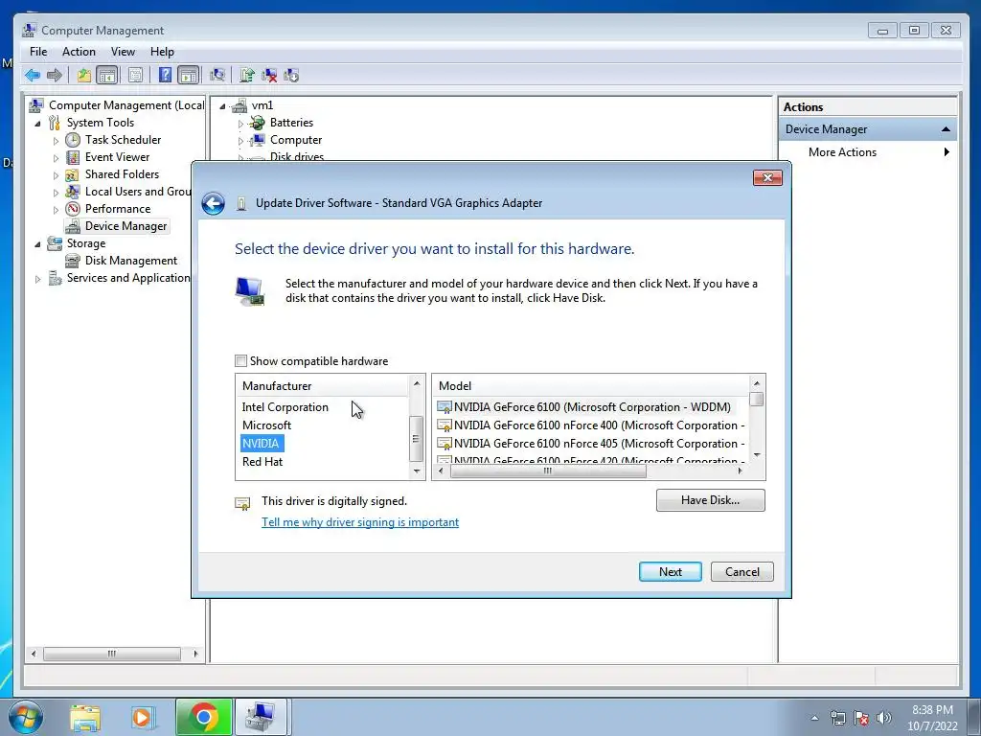
Task: Click Scan for hardware changes toolbar icon
Action: (217, 76)
